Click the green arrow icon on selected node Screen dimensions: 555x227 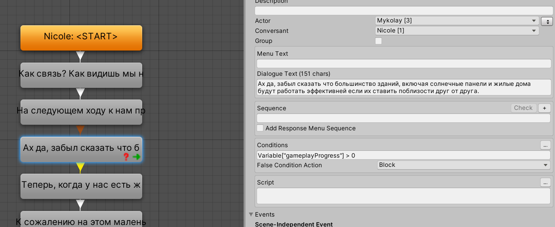coord(136,157)
